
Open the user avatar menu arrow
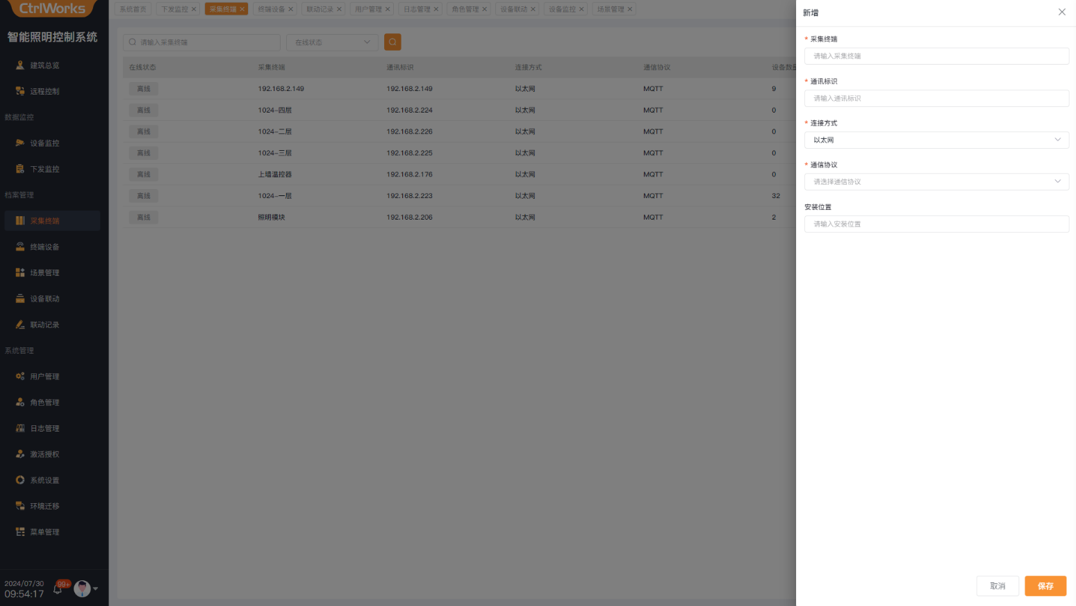coord(96,589)
